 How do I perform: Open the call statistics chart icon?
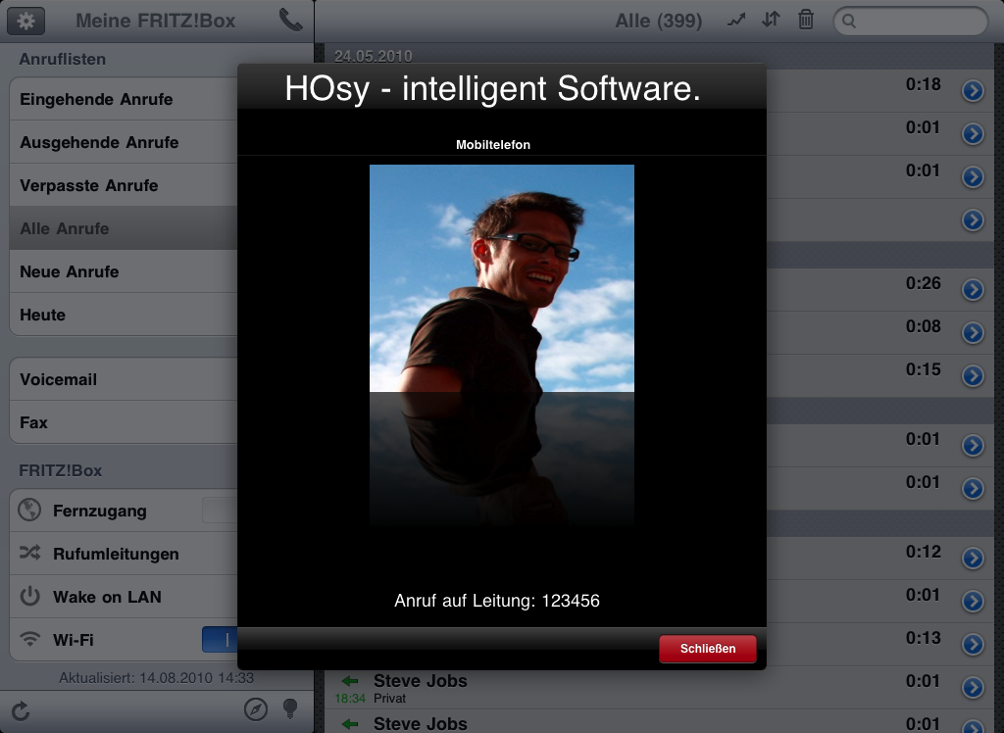tap(737, 20)
